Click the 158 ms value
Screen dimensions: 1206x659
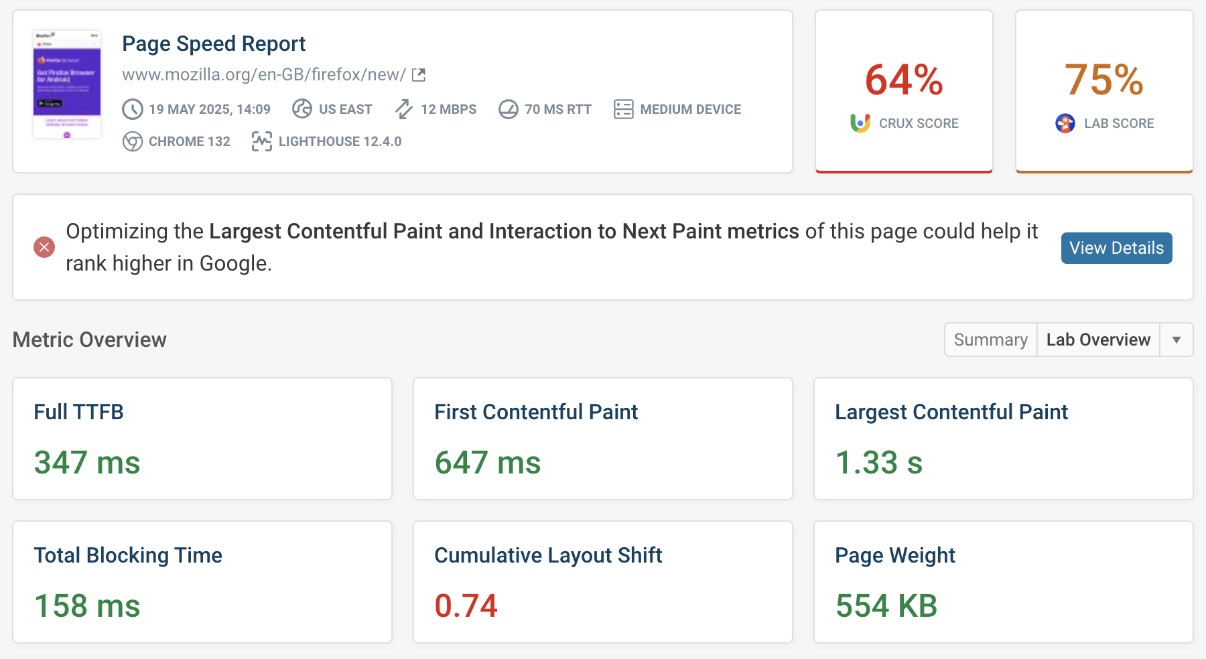click(x=87, y=606)
